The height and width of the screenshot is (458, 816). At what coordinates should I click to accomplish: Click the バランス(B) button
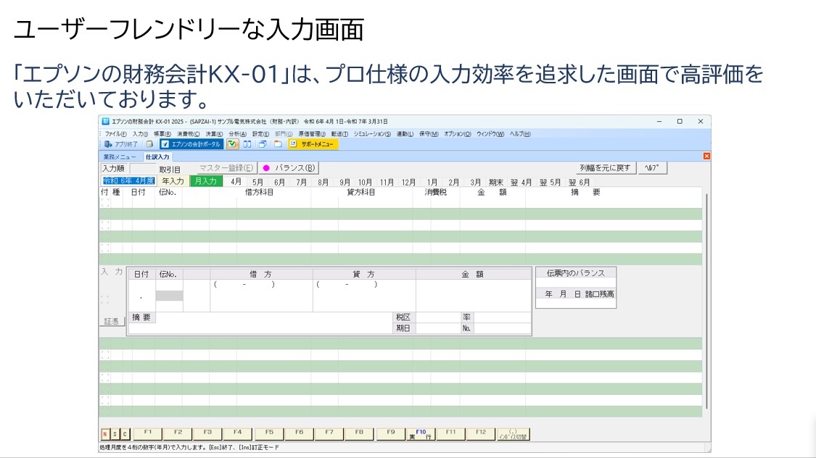tap(289, 168)
